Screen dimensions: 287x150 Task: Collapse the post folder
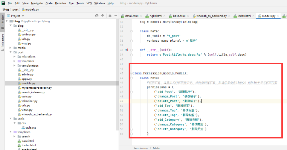(11, 52)
